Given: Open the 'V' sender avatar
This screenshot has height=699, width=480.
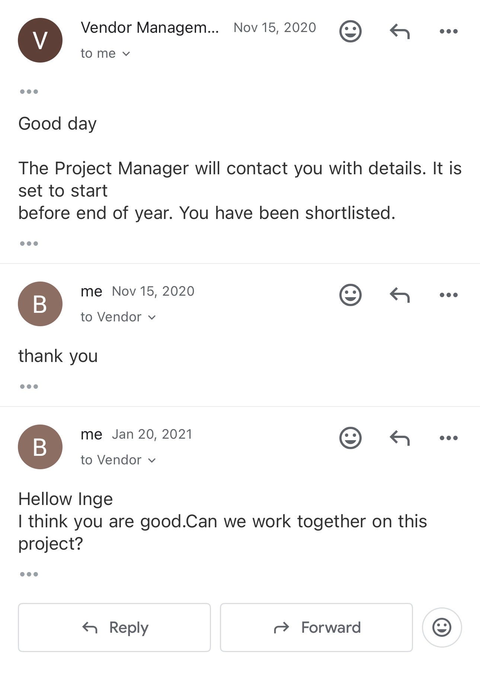Looking at the screenshot, I should [x=40, y=40].
